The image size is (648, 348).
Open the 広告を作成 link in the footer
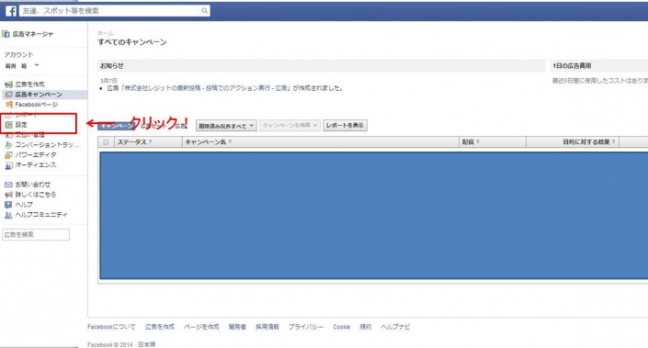pos(160,327)
